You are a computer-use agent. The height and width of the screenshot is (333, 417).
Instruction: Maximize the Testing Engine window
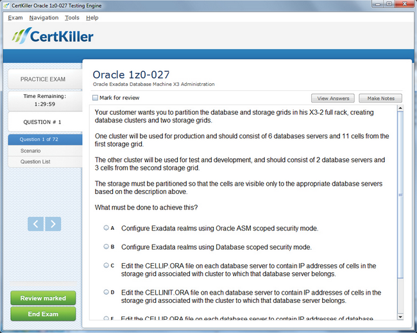389,4
